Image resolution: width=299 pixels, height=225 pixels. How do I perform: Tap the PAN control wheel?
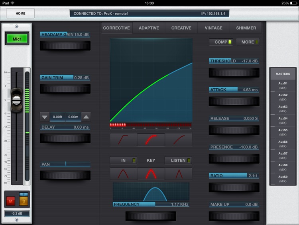click(65, 175)
